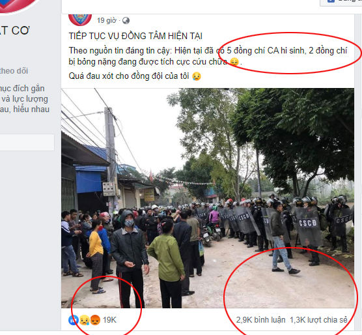This screenshot has height=335, width=362.
Task: Open the 19K reactions count
Action: coord(109,320)
